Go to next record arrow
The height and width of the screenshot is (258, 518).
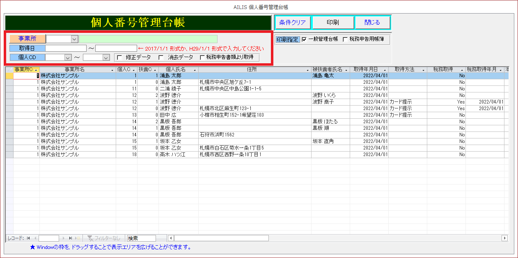[64, 238]
